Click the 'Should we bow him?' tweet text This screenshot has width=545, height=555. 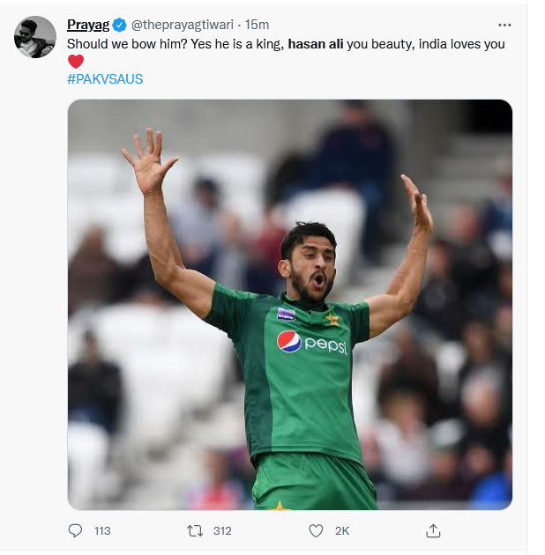(127, 44)
